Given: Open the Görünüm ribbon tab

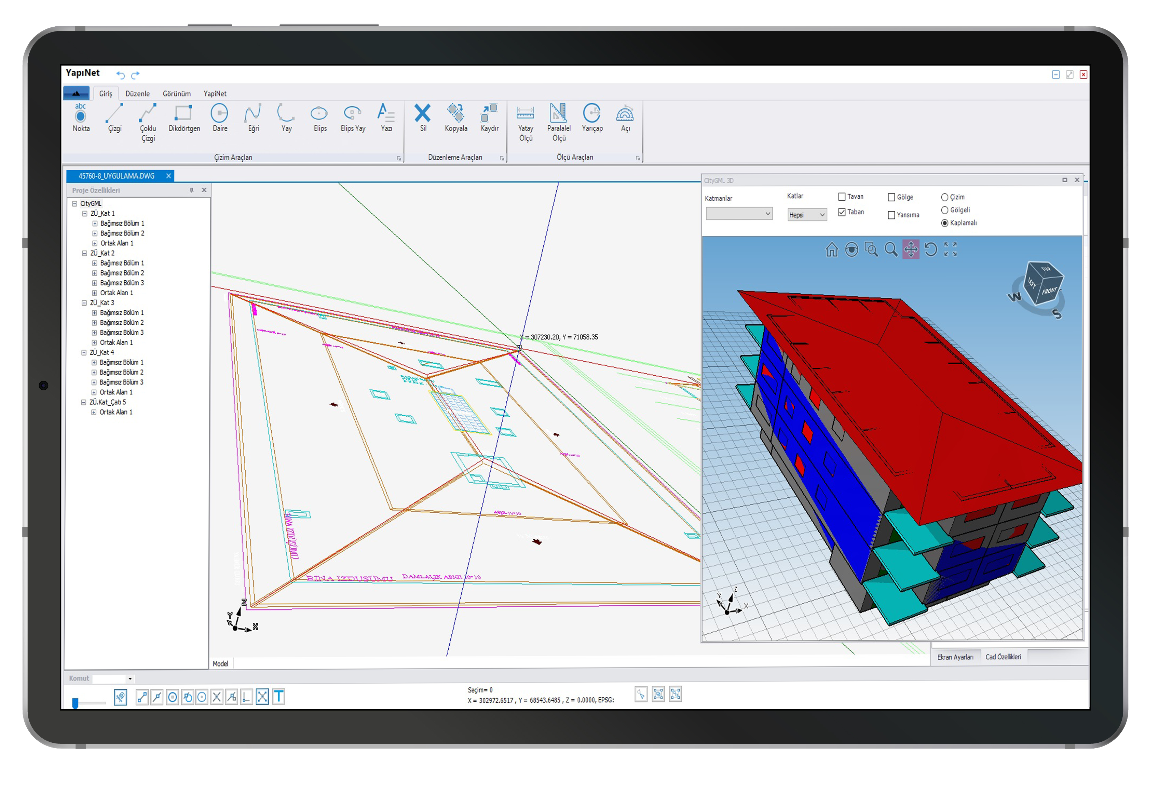Looking at the screenshot, I should pos(177,94).
